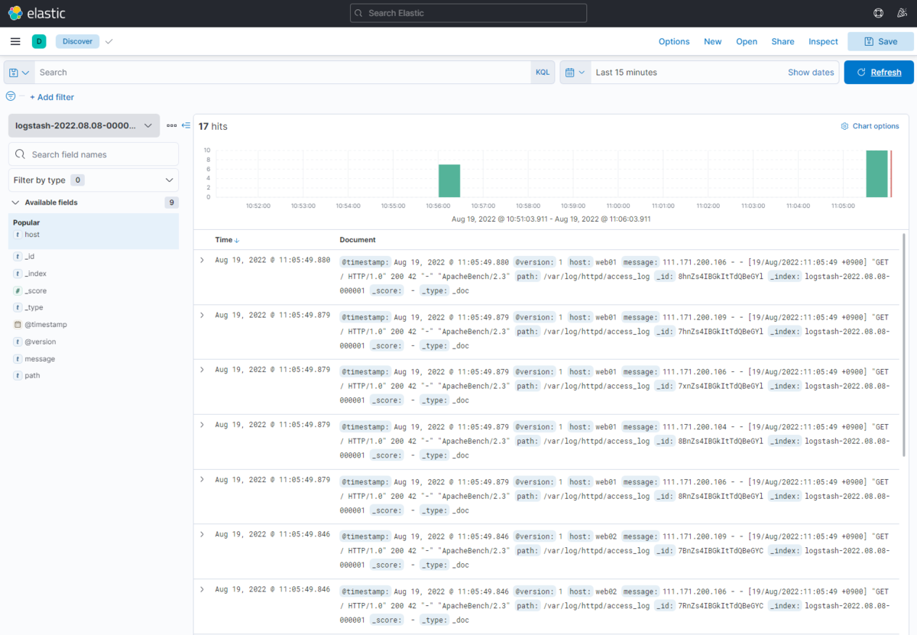Click the _id field type icon
This screenshot has height=635, width=917.
click(x=18, y=257)
